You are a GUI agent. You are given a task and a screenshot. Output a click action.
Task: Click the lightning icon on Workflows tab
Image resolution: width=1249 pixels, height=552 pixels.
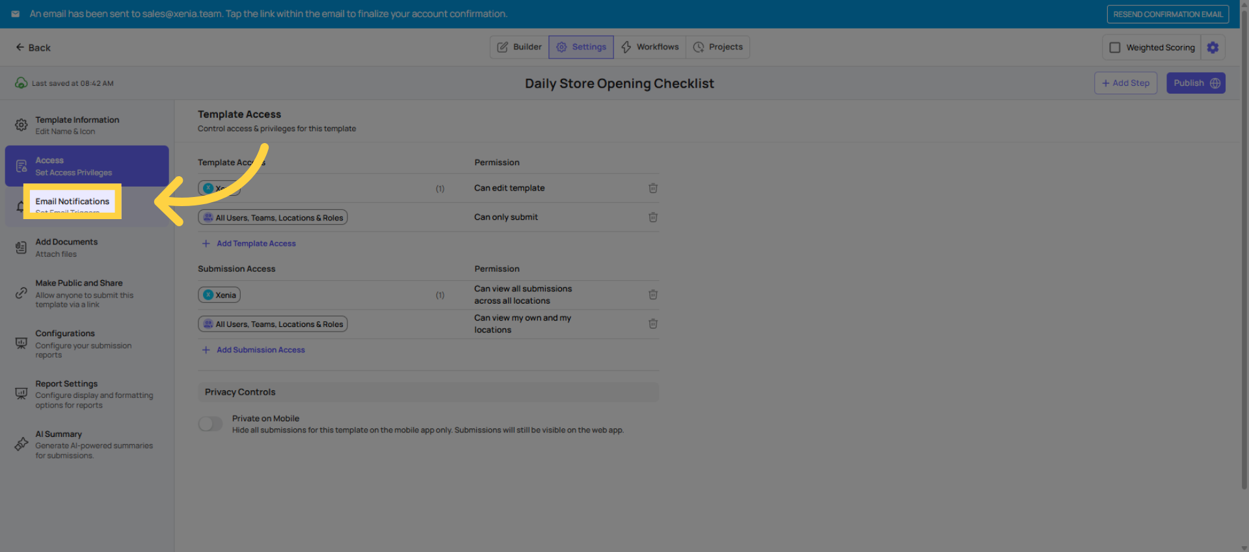coord(626,47)
